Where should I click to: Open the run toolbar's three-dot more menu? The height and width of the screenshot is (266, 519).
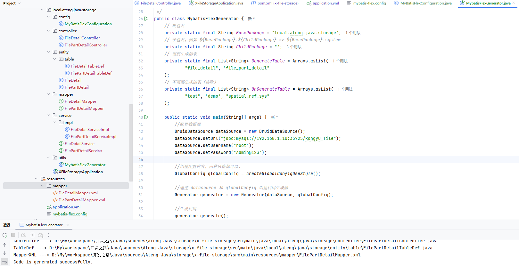tap(49, 235)
